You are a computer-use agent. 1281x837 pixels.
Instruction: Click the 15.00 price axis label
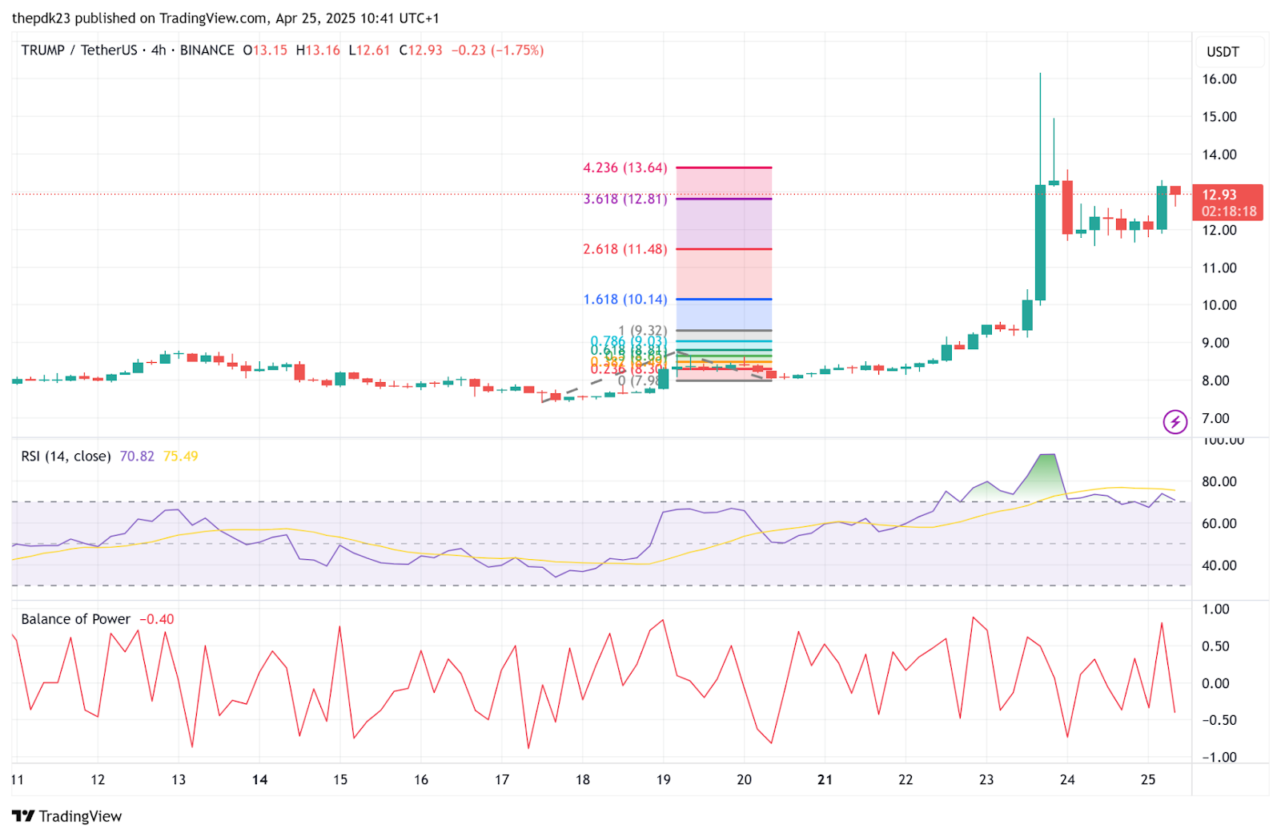[1219, 117]
